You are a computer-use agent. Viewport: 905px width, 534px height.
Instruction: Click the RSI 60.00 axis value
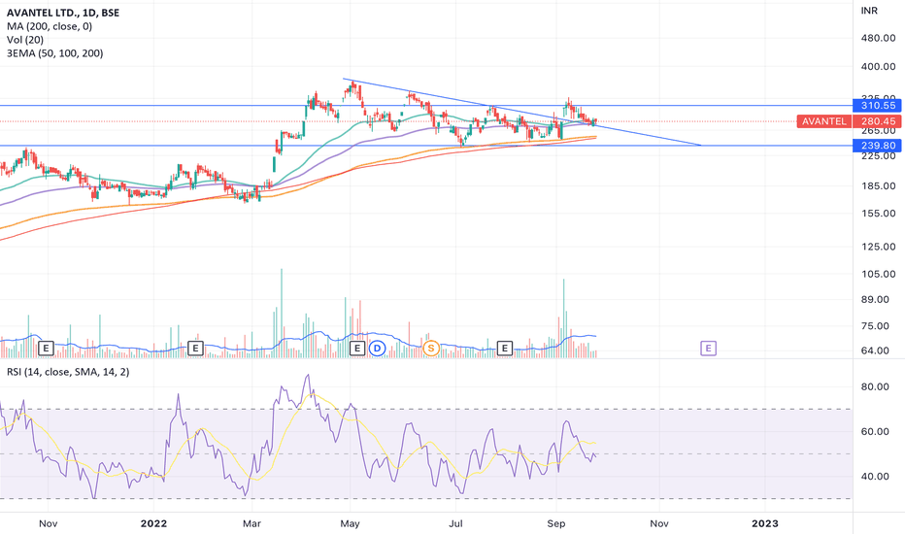point(875,432)
